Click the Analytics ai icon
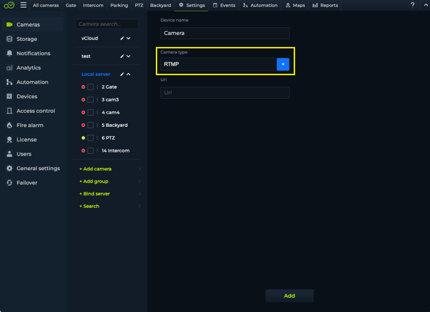 [9, 68]
